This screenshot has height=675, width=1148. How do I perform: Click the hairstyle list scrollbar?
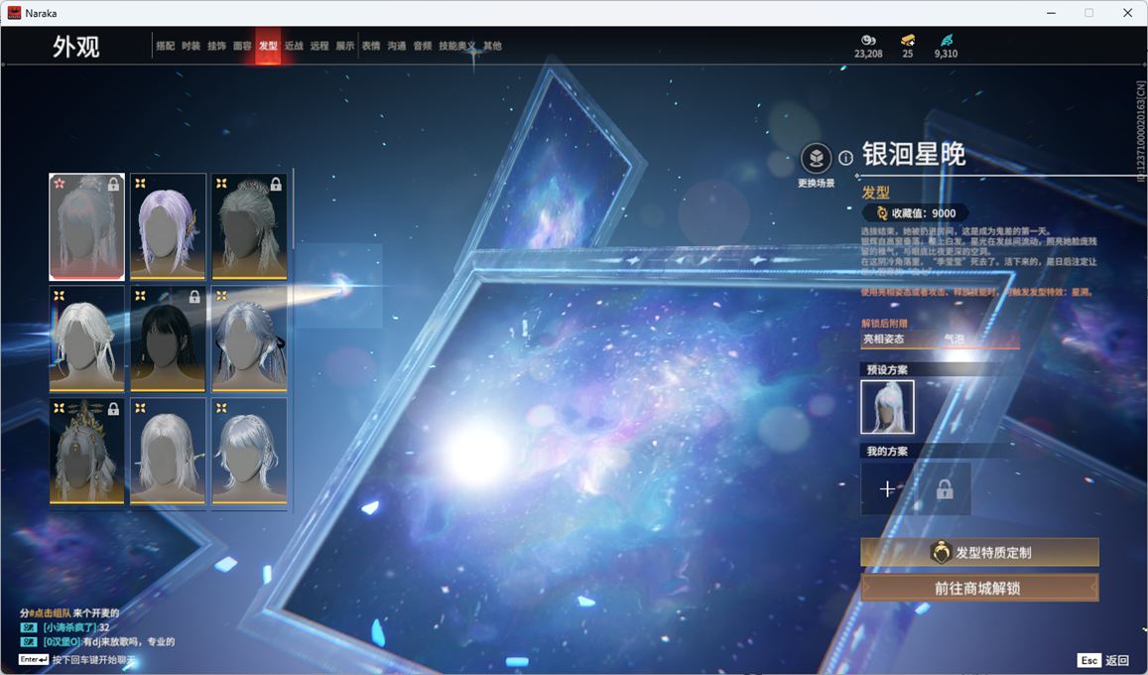pyautogui.click(x=293, y=208)
